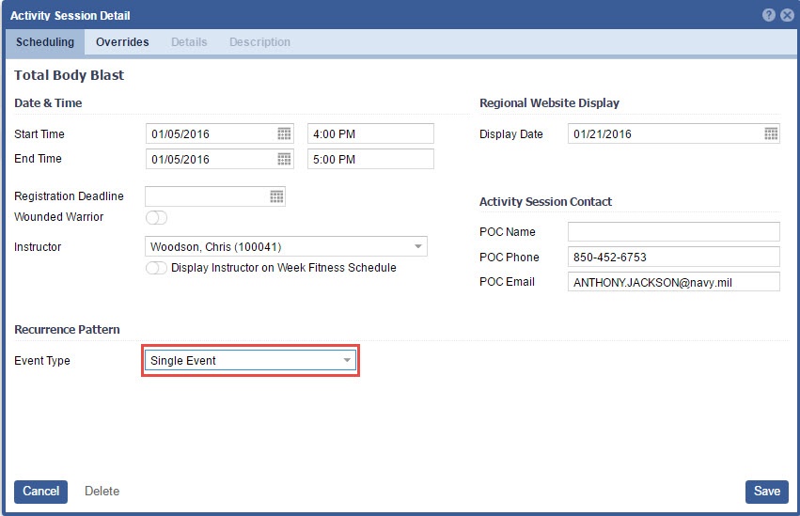
Task: Select the Scheduling tab
Action: click(45, 42)
